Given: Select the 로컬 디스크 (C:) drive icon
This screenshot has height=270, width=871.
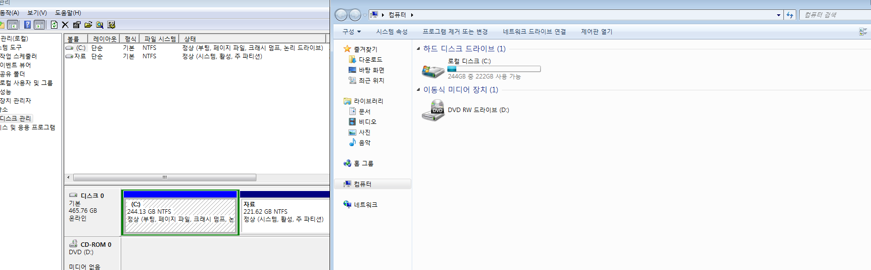Looking at the screenshot, I should [x=433, y=71].
